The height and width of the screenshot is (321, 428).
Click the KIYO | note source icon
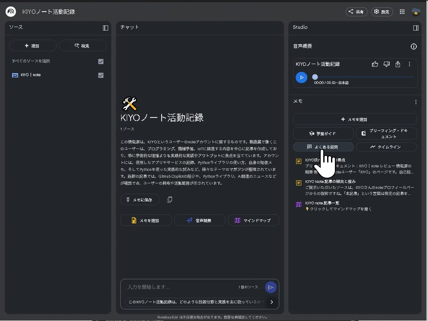[15, 75]
